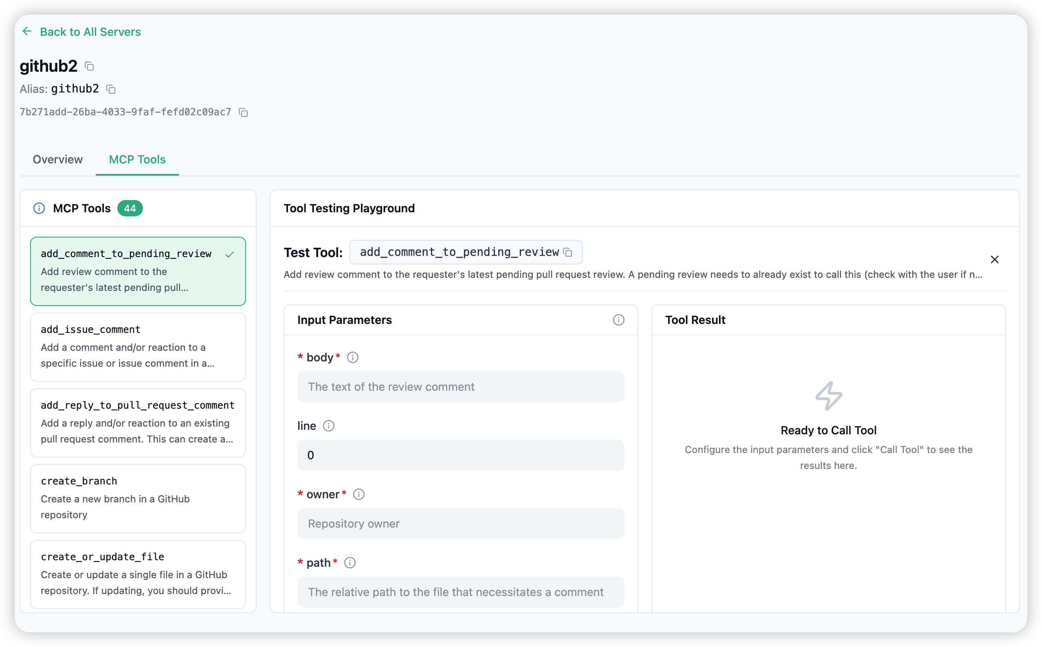Screen dimensions: 1042x647
Task: Click the back arrow icon
Action: (x=27, y=31)
